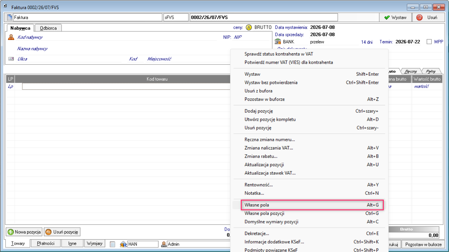449x252 pixels.
Task: Click the Wystaw button at top right
Action: pos(395,17)
